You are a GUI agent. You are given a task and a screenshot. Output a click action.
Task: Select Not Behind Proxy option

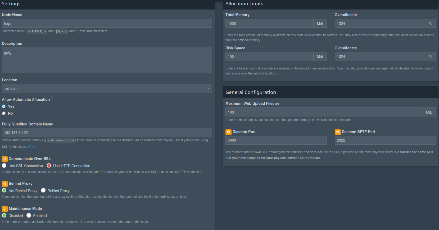pos(4,190)
